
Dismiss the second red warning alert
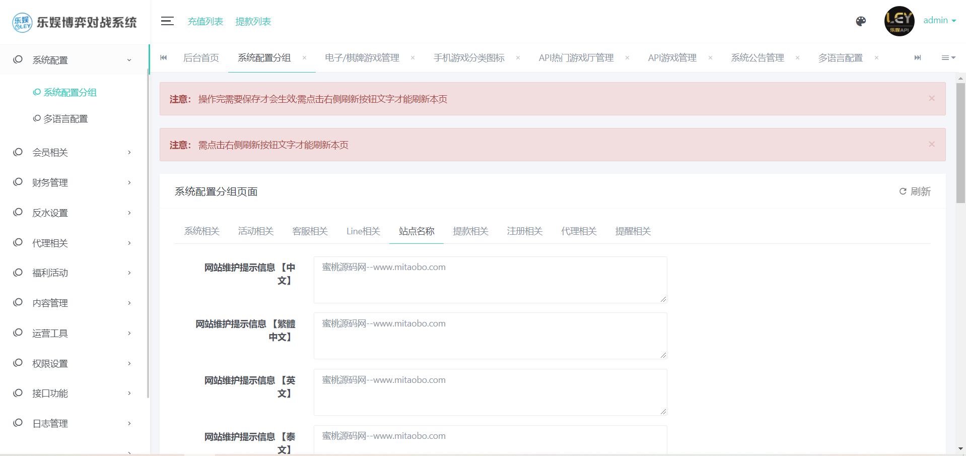[x=931, y=145]
